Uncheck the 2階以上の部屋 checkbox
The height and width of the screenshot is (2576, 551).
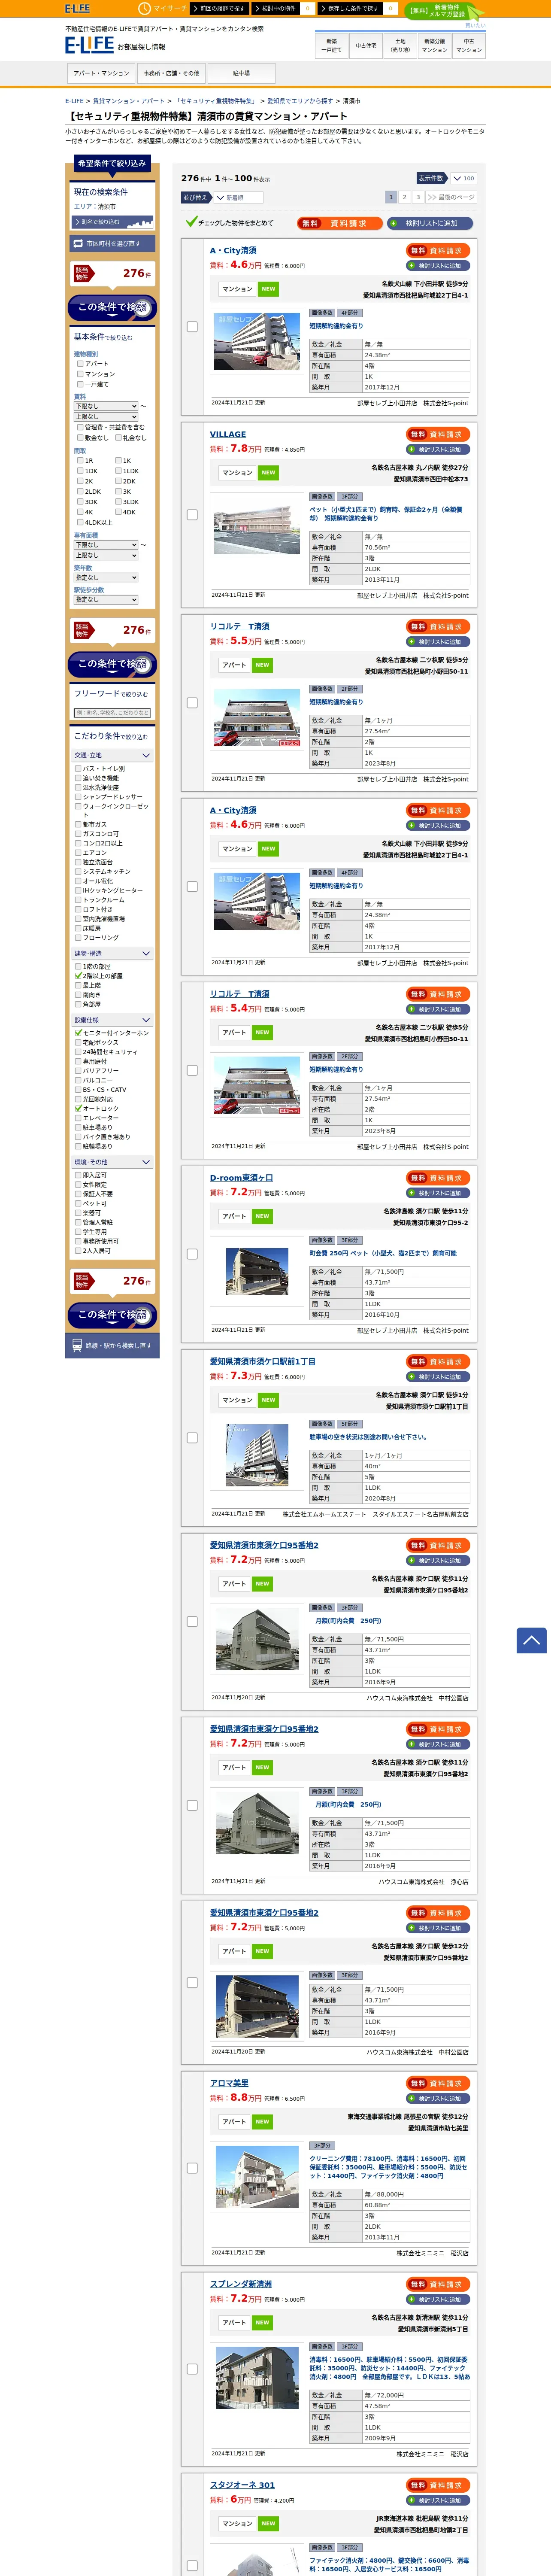[x=78, y=975]
